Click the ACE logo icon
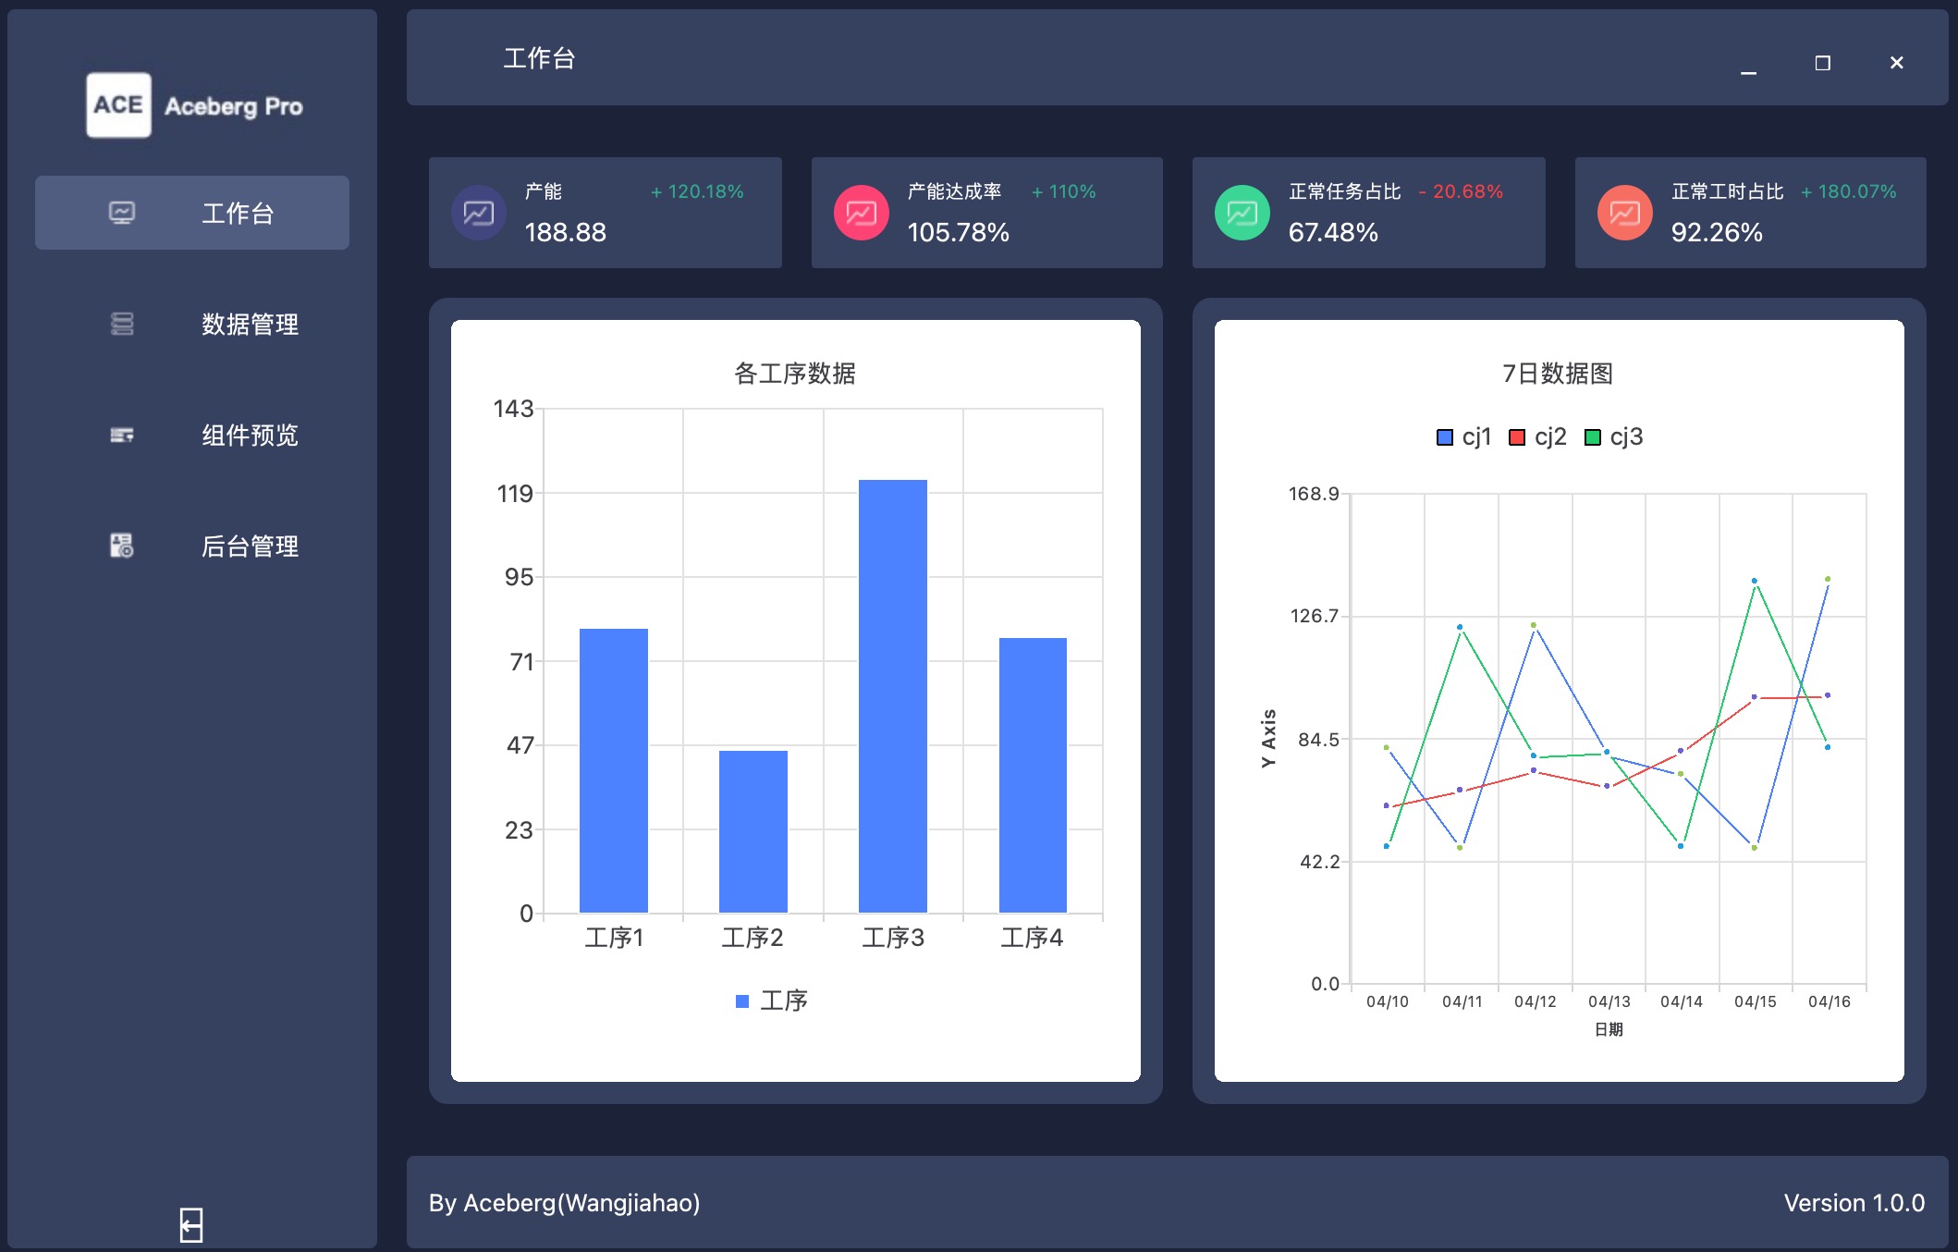 (118, 105)
